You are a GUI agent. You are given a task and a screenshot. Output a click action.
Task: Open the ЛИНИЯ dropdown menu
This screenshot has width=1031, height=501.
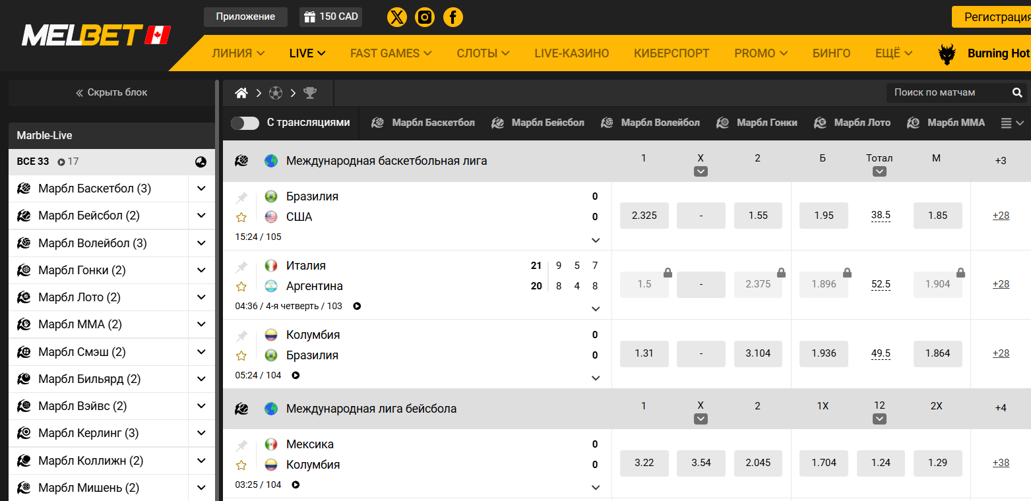(237, 53)
